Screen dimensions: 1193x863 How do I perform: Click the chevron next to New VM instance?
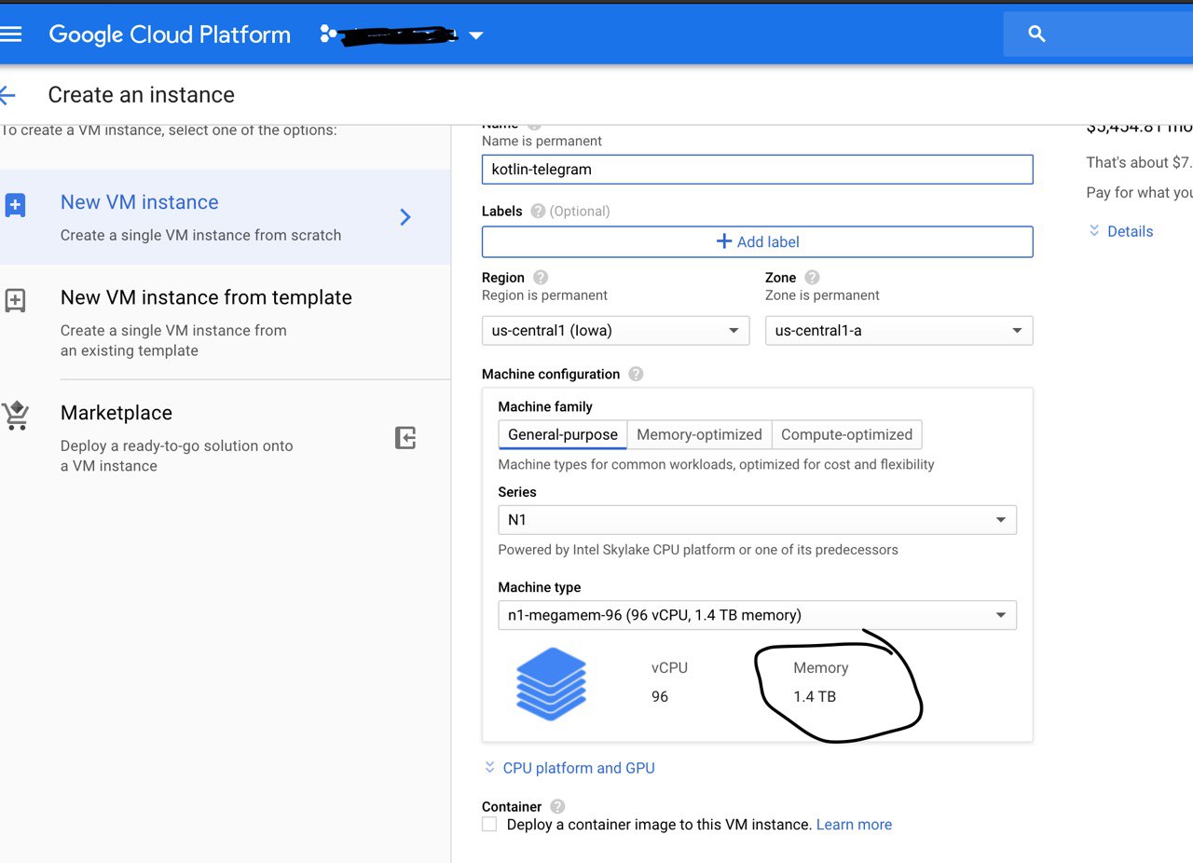point(405,217)
